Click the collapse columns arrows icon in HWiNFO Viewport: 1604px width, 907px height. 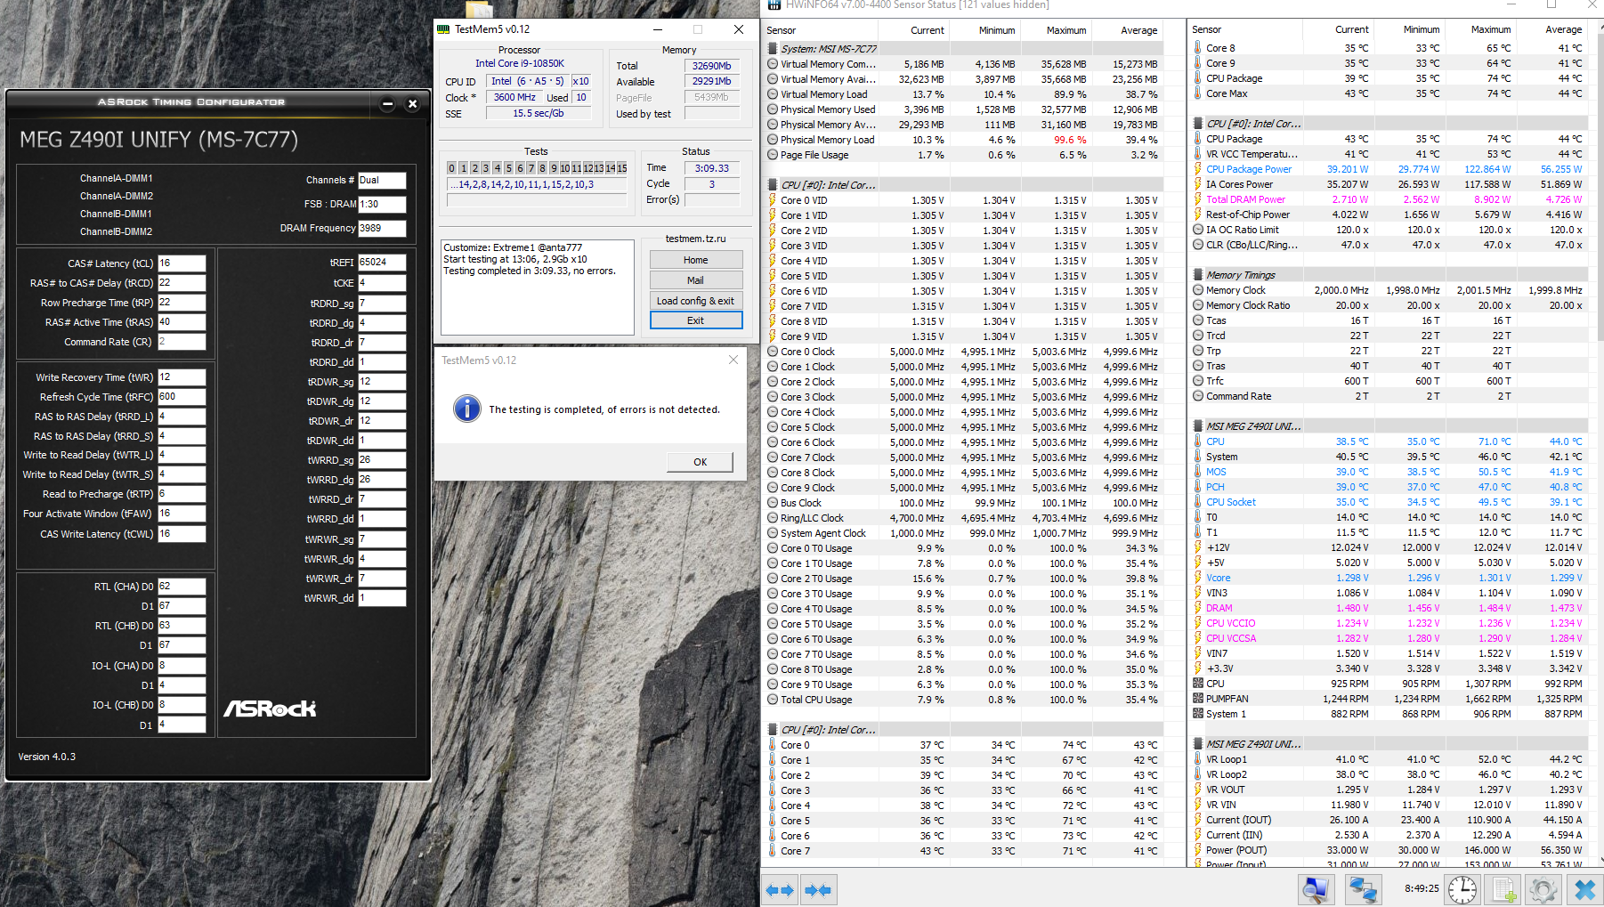[817, 889]
